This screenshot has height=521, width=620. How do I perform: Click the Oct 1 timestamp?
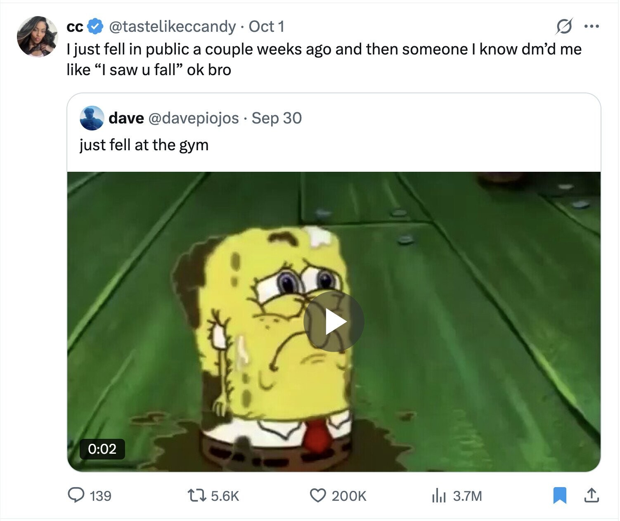click(267, 27)
